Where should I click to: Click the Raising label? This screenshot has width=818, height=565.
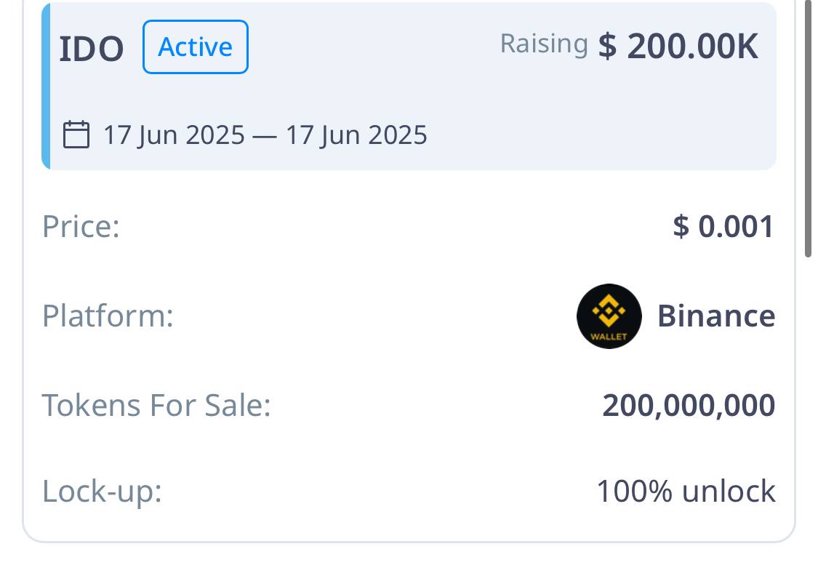point(544,44)
